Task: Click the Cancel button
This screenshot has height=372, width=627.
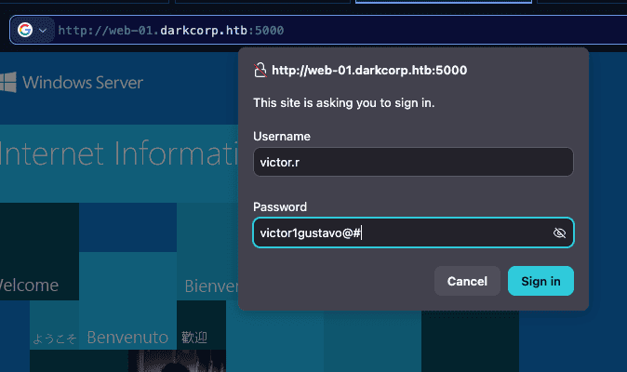Action: (x=467, y=281)
